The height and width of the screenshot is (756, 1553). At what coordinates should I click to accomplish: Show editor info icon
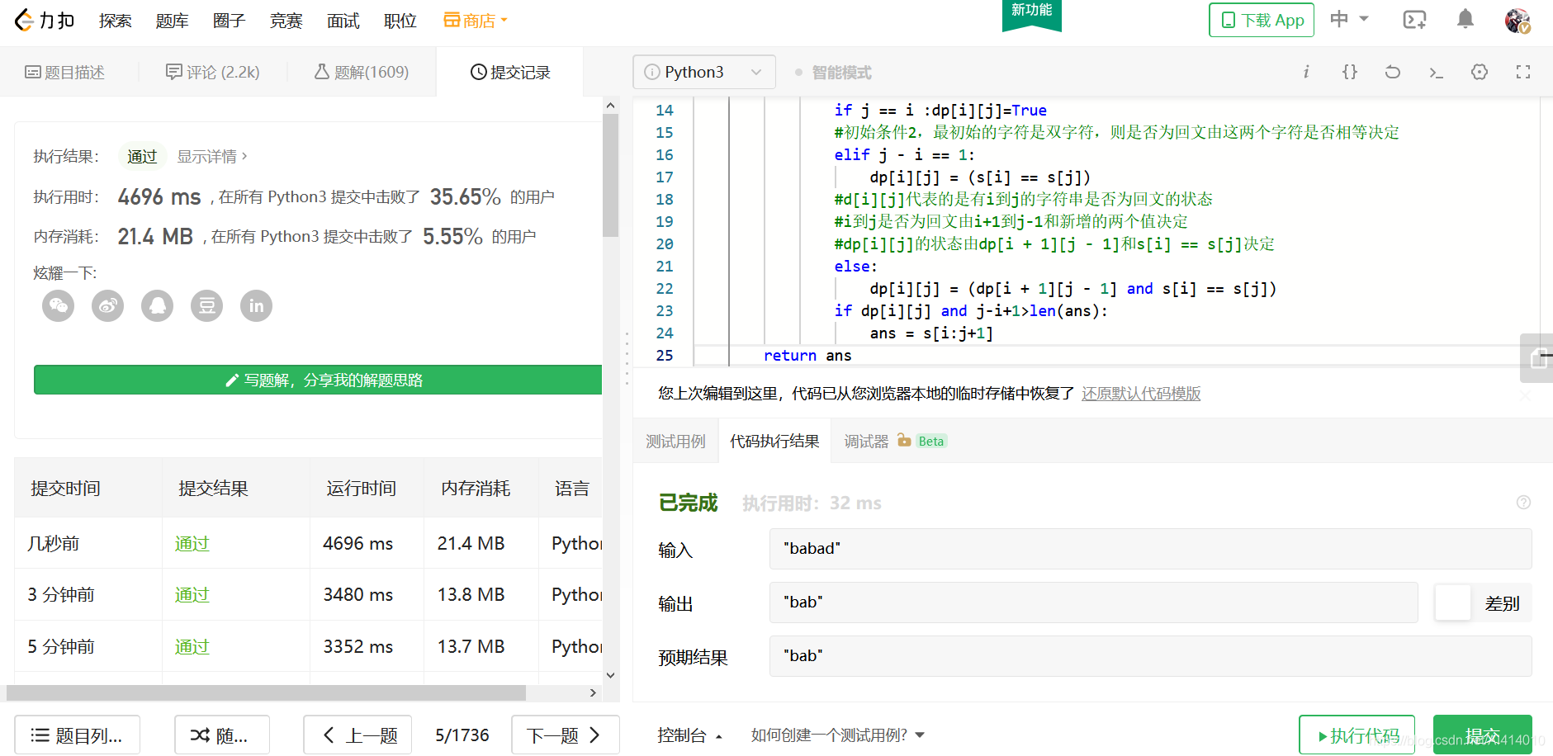[x=1306, y=72]
